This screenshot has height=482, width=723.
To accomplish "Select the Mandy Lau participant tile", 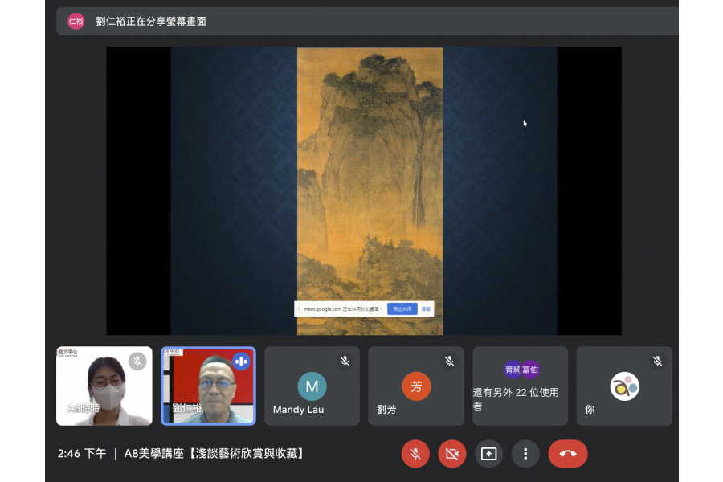I will click(x=312, y=386).
